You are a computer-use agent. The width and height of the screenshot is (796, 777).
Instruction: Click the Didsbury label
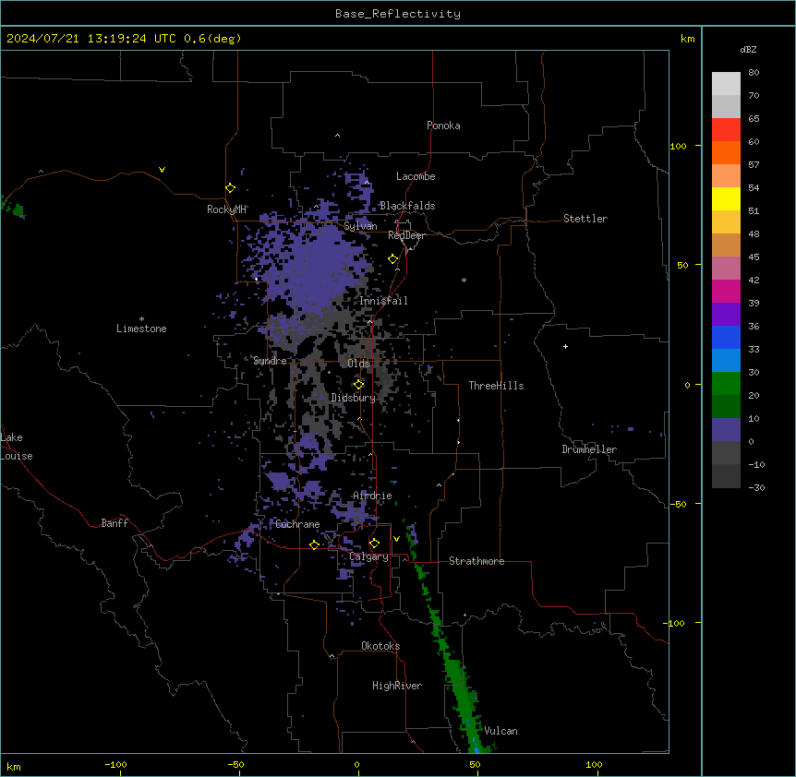click(354, 398)
